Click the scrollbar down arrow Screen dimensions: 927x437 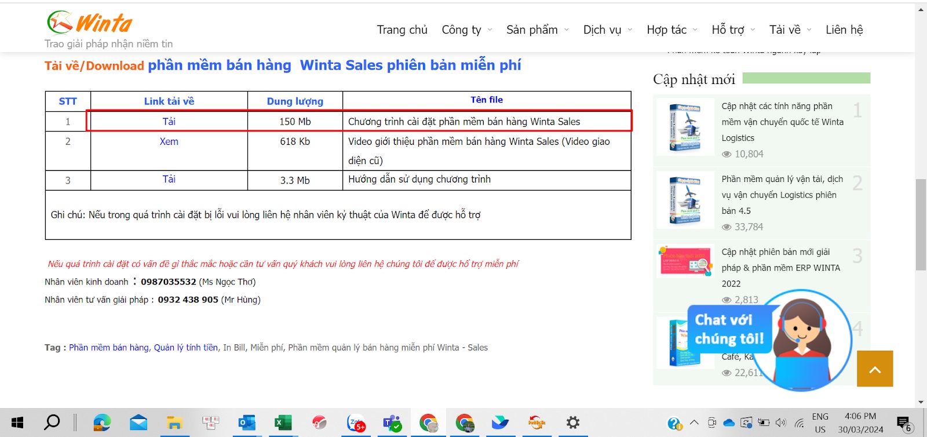tap(921, 402)
